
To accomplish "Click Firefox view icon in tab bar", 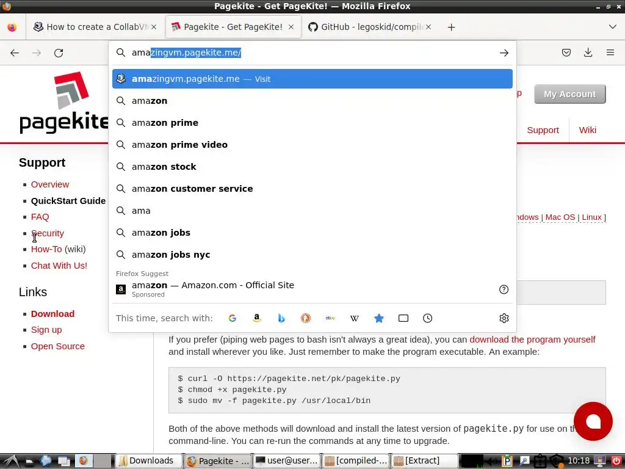I will [x=12, y=27].
